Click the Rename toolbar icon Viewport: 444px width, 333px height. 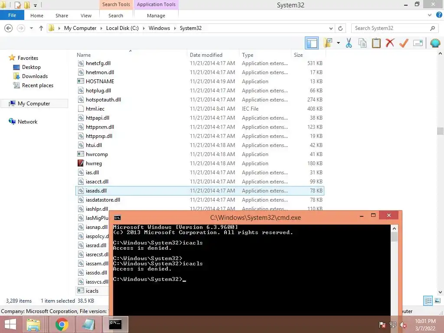pos(418,43)
